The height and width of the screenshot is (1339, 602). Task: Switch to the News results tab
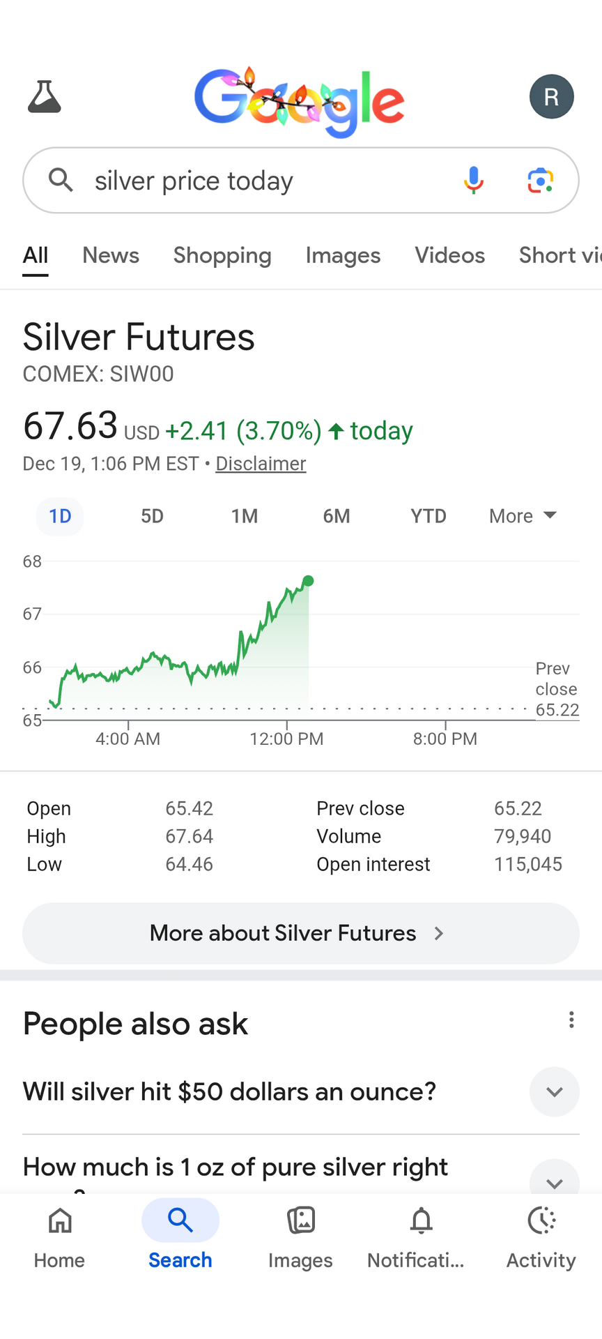[x=111, y=255]
